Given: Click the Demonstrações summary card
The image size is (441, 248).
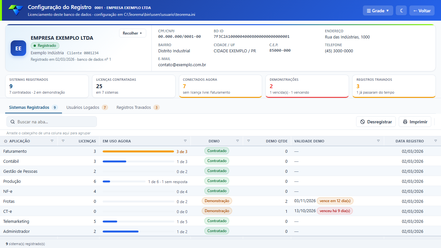Looking at the screenshot, I should (307, 86).
